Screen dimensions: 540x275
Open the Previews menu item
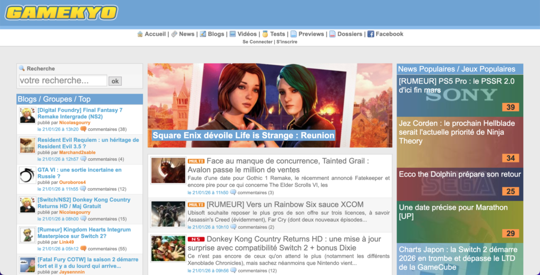tap(311, 34)
